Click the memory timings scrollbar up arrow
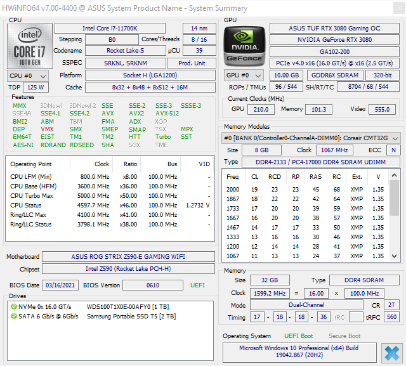 click(394, 176)
